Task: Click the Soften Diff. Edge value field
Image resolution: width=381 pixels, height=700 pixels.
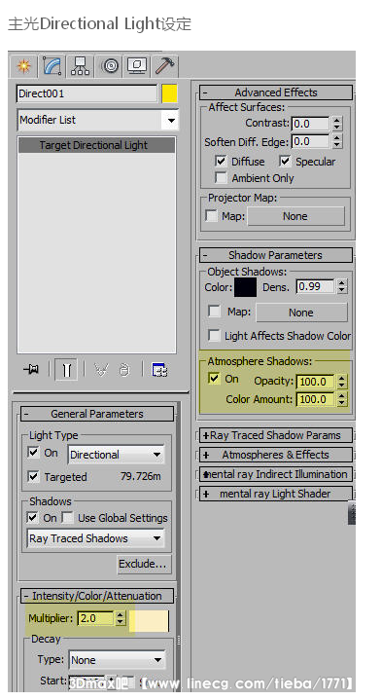Action: pyautogui.click(x=310, y=142)
